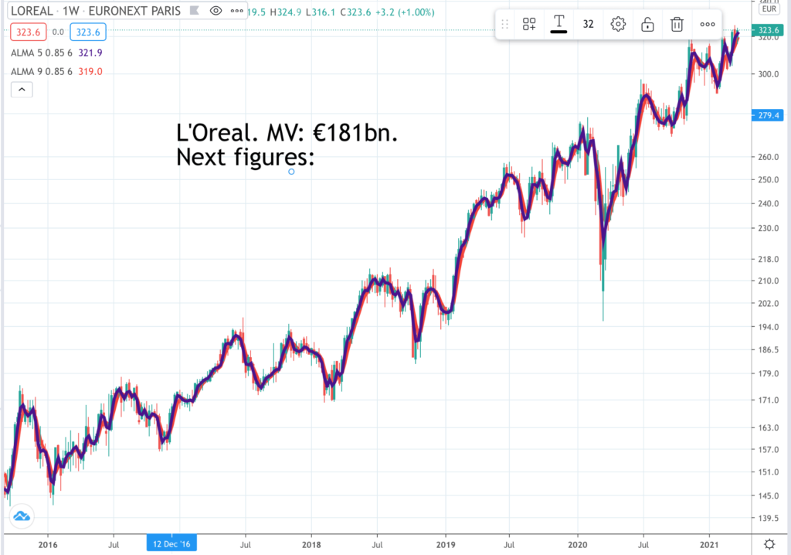Lock the text drawing

(x=648, y=24)
